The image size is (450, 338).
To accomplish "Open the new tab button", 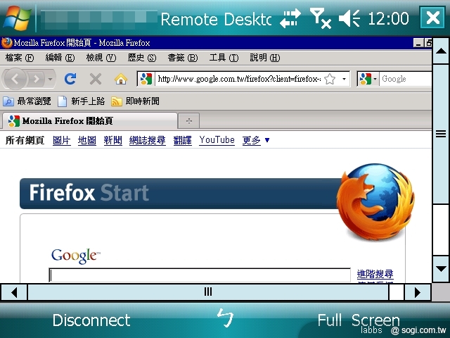I will (x=188, y=120).
